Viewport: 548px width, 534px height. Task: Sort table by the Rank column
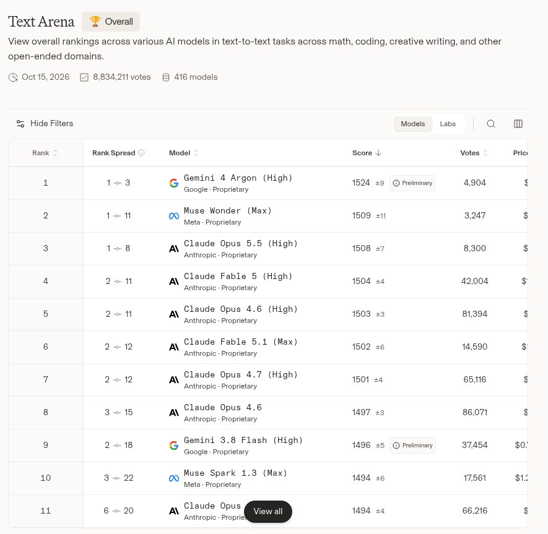click(x=45, y=153)
